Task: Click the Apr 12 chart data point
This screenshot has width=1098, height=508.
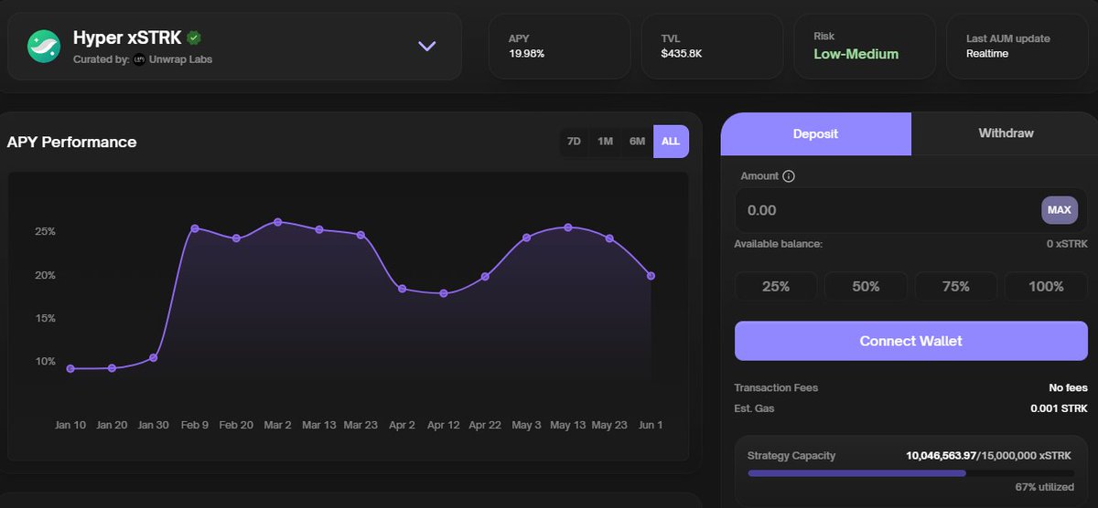Action: (444, 293)
